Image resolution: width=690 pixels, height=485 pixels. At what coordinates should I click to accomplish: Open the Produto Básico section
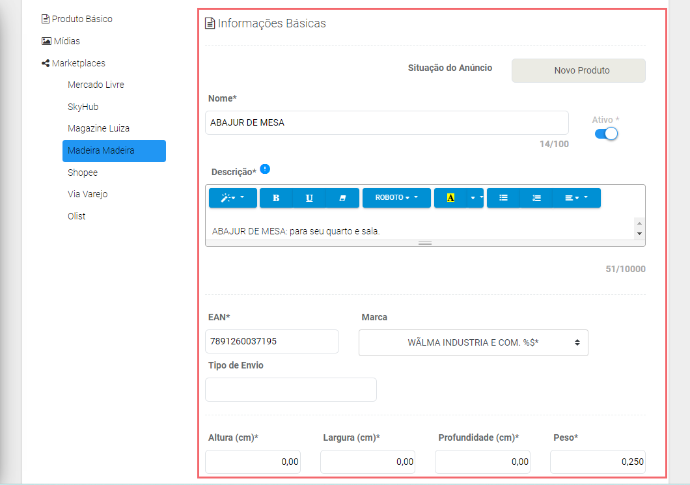click(x=77, y=19)
